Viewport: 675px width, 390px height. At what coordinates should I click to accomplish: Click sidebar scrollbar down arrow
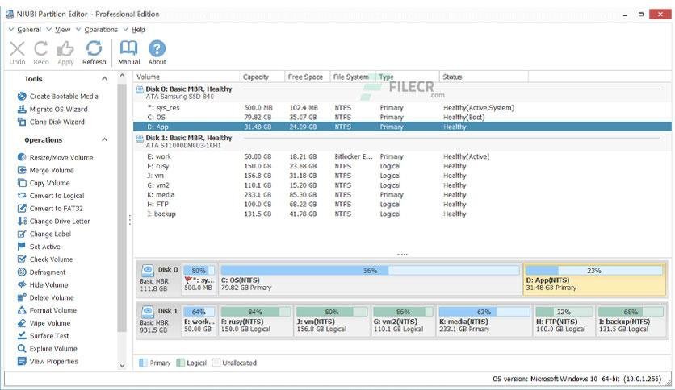pos(122,366)
